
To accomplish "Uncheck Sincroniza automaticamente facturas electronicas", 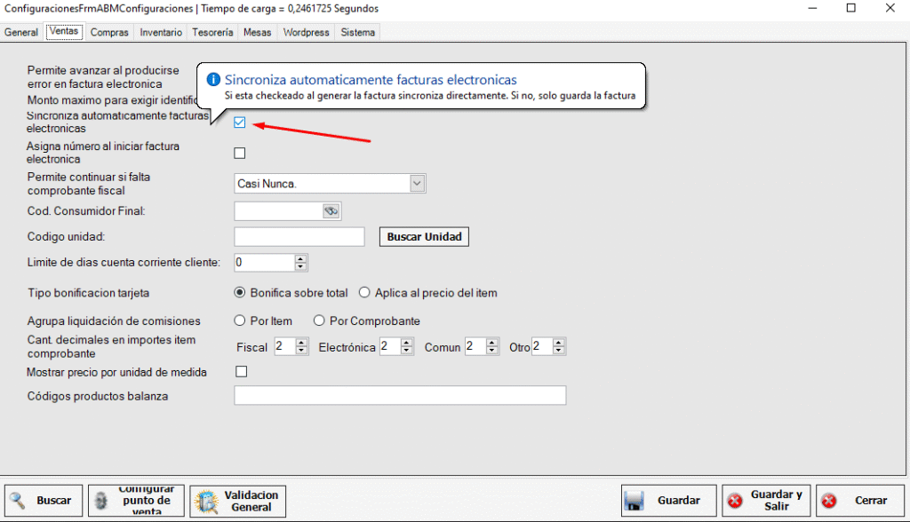I will coord(240,123).
